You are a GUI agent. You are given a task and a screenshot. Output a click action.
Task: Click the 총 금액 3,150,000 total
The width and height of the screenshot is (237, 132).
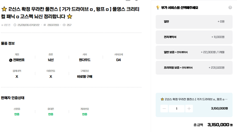click(213, 125)
